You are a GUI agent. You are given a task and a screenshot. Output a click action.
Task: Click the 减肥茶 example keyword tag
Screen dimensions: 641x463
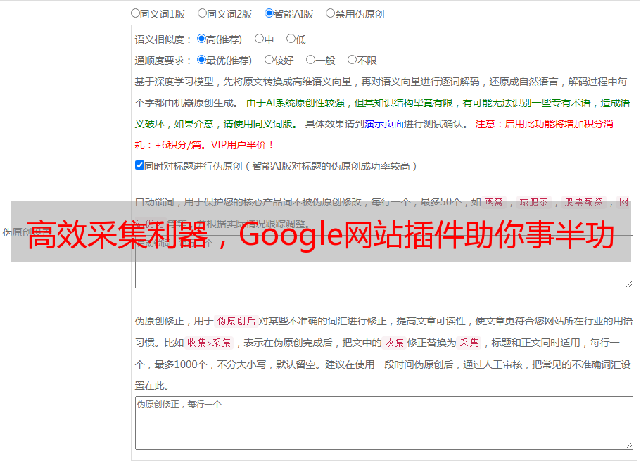coord(533,202)
